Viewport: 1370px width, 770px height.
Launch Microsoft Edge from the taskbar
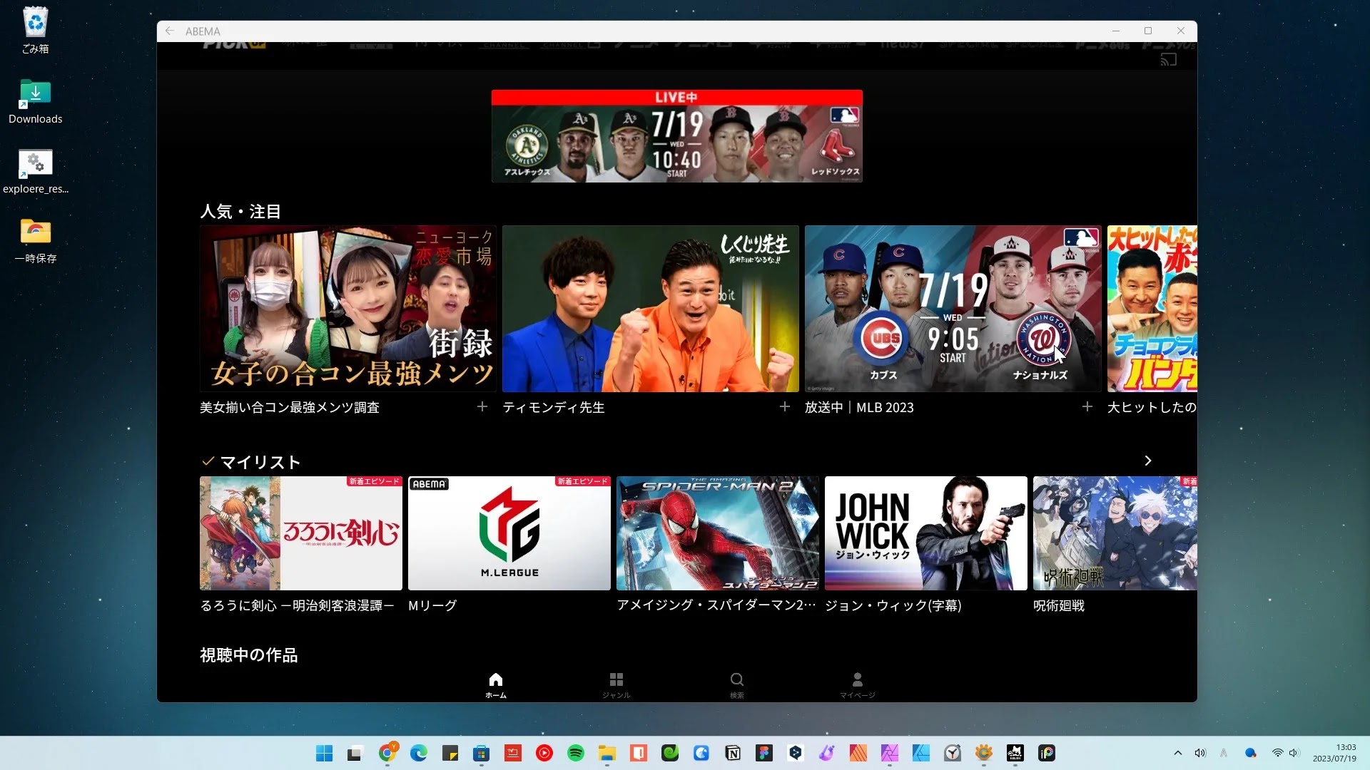pos(419,753)
